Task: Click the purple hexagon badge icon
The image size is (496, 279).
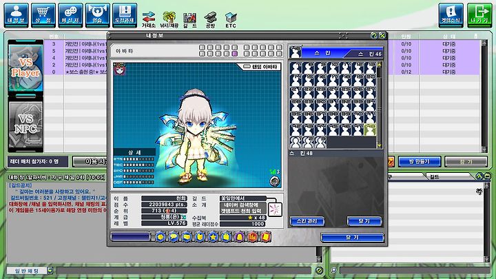Action: [240, 236]
